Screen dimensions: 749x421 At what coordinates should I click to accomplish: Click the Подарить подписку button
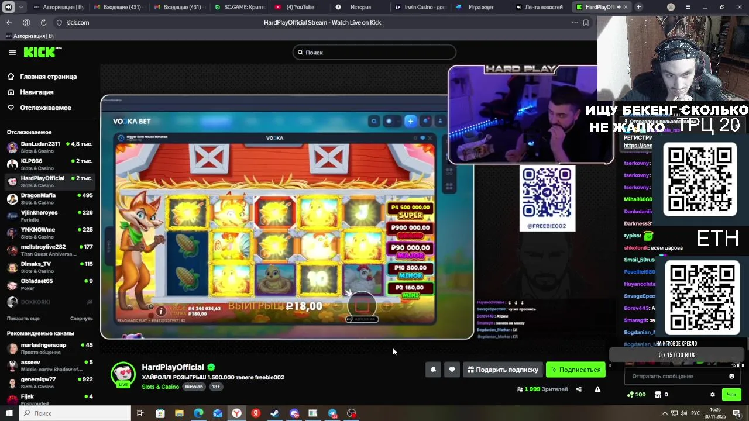[503, 370]
